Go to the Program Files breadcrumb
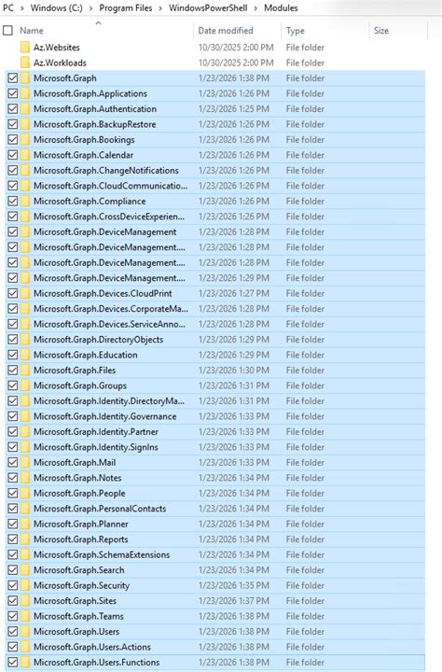The width and height of the screenshot is (442, 672). click(126, 8)
